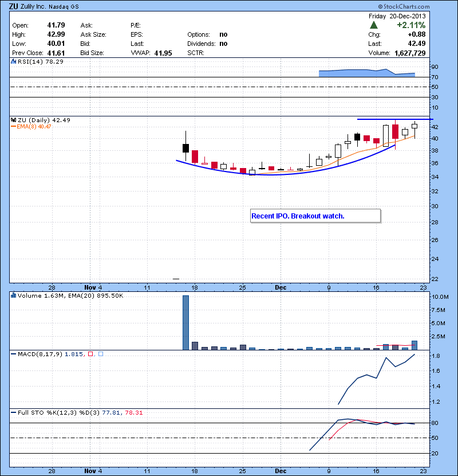The width and height of the screenshot is (458, 476).
Task: Click the ZU ticker symbol in header
Action: [x=13, y=6]
